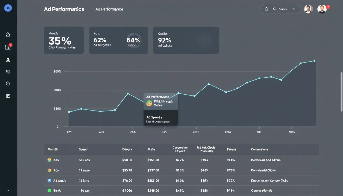Screen dimensions: 343x196
Task: Click the Conversions column header
Action: 260,149
